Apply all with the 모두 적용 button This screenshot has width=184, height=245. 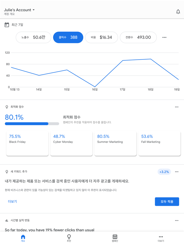167,202
